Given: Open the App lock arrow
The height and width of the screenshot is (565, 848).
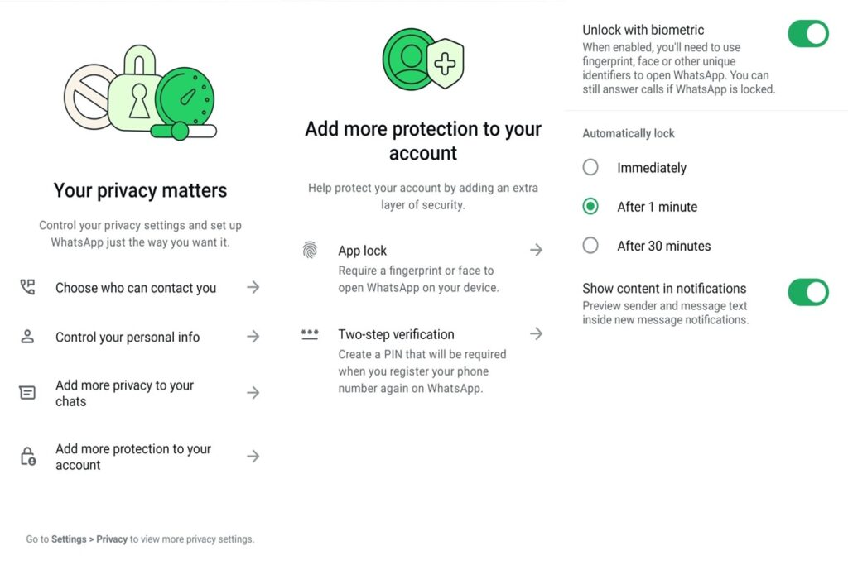Looking at the screenshot, I should tap(536, 250).
